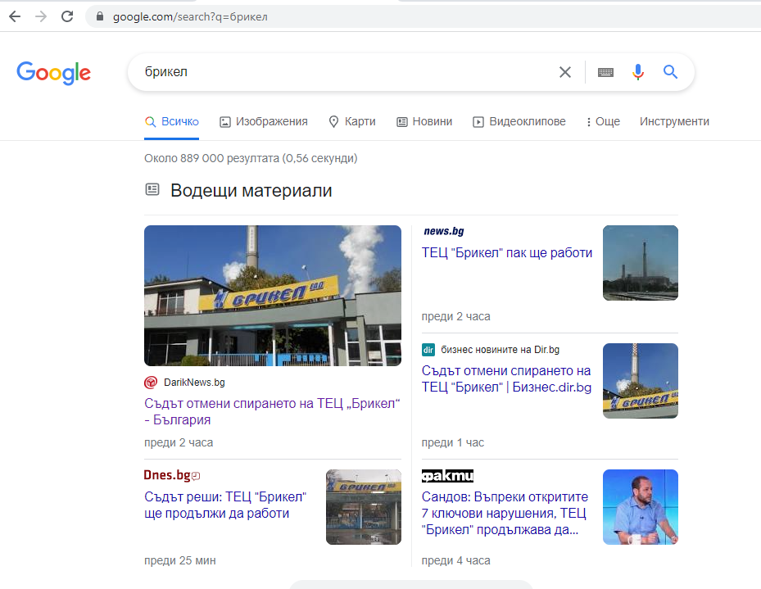Click the news.bg source logo
761x589 pixels.
[444, 232]
